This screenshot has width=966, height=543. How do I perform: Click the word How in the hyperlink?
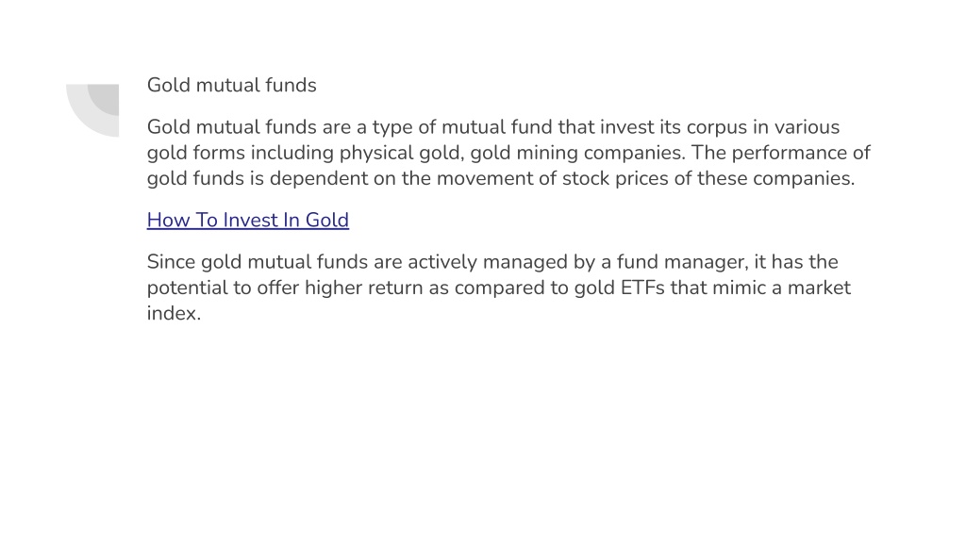[x=168, y=220]
